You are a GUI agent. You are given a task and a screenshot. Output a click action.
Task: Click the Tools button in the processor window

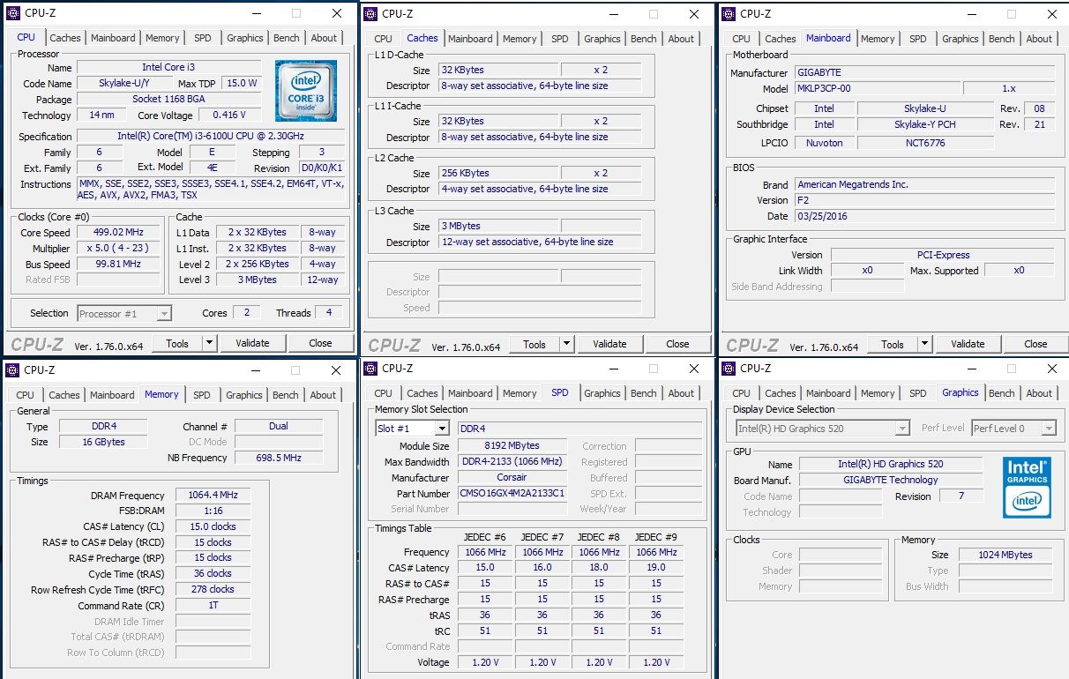point(177,343)
